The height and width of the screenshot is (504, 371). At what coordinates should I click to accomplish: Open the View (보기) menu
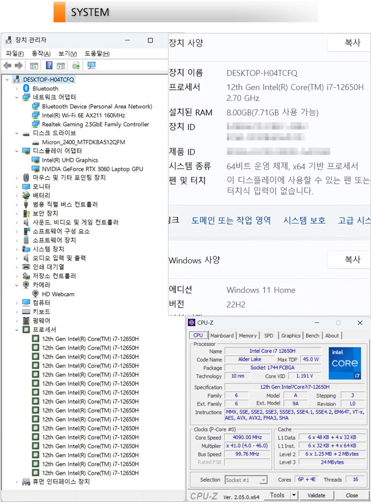(x=67, y=54)
